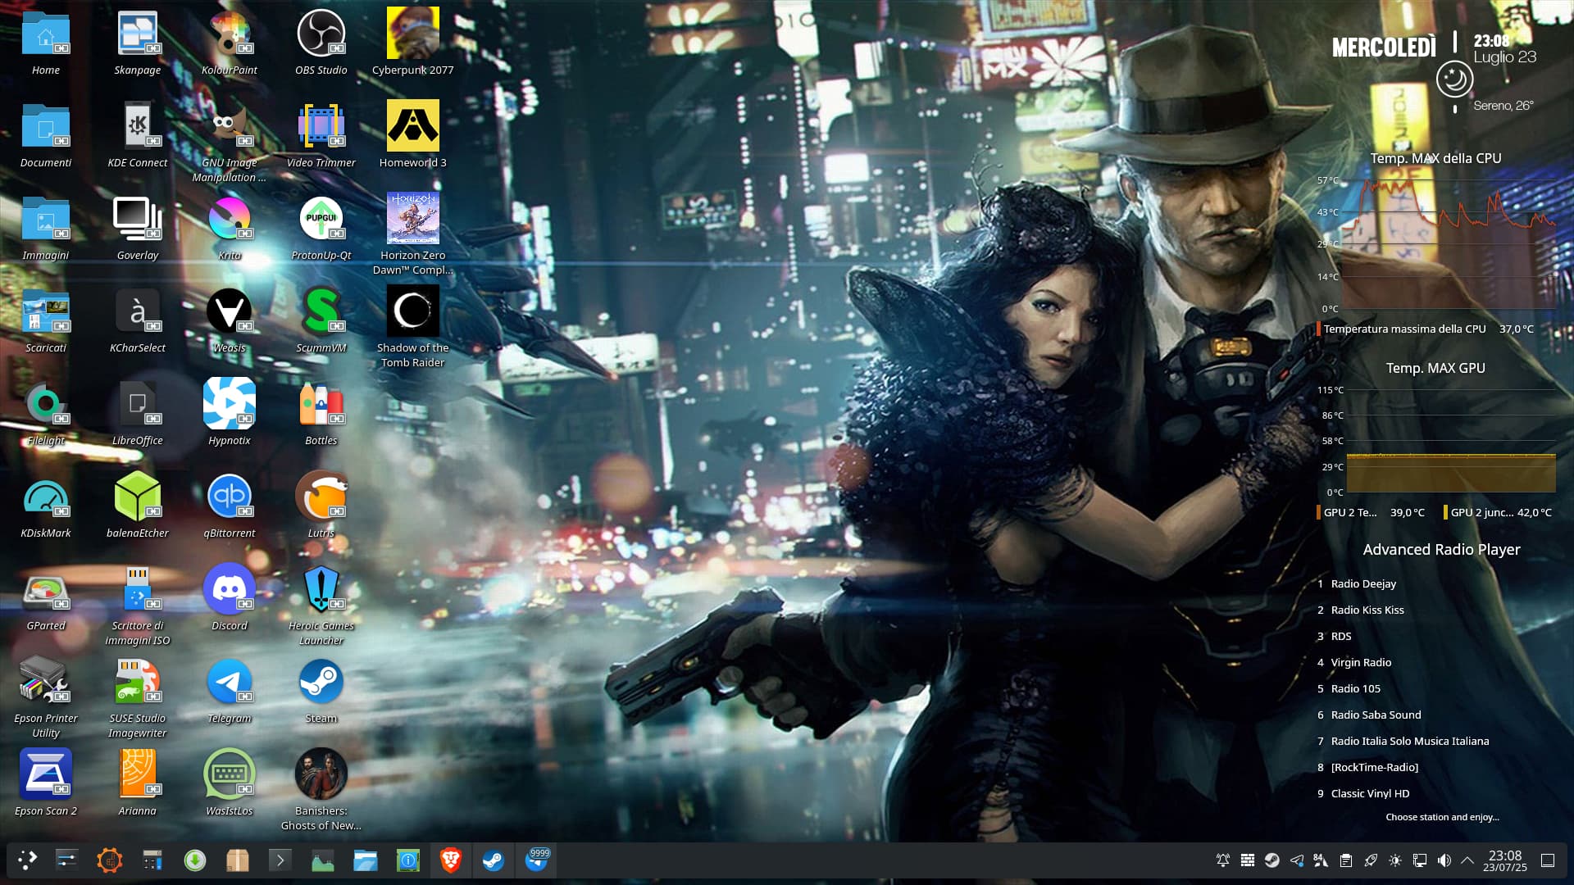This screenshot has height=885, width=1574.
Task: Play Virgin Radio station
Action: click(1361, 662)
